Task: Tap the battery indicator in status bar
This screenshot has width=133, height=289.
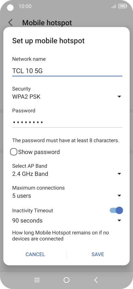Action: coord(122,6)
